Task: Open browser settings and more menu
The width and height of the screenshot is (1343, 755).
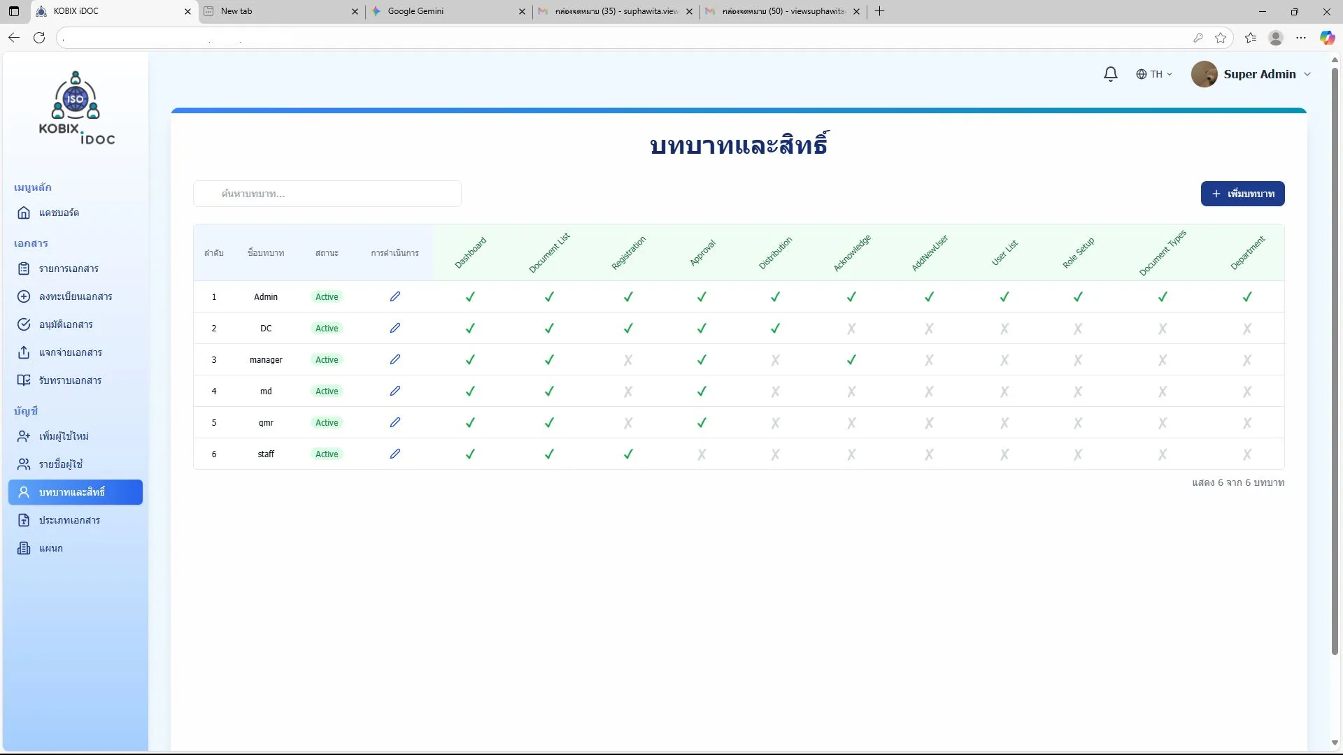Action: [x=1300, y=38]
